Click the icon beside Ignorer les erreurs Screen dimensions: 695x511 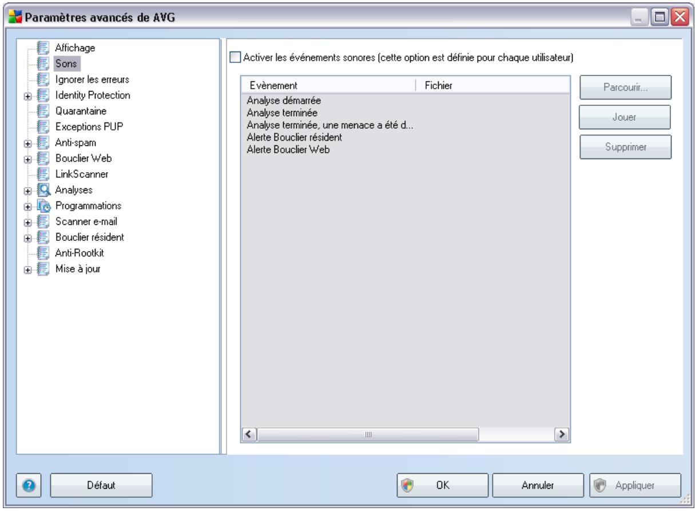tap(42, 78)
